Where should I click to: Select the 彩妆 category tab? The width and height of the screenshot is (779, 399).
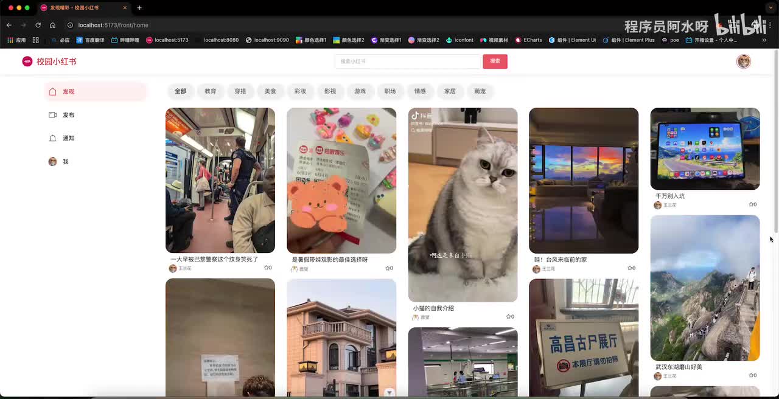point(300,91)
